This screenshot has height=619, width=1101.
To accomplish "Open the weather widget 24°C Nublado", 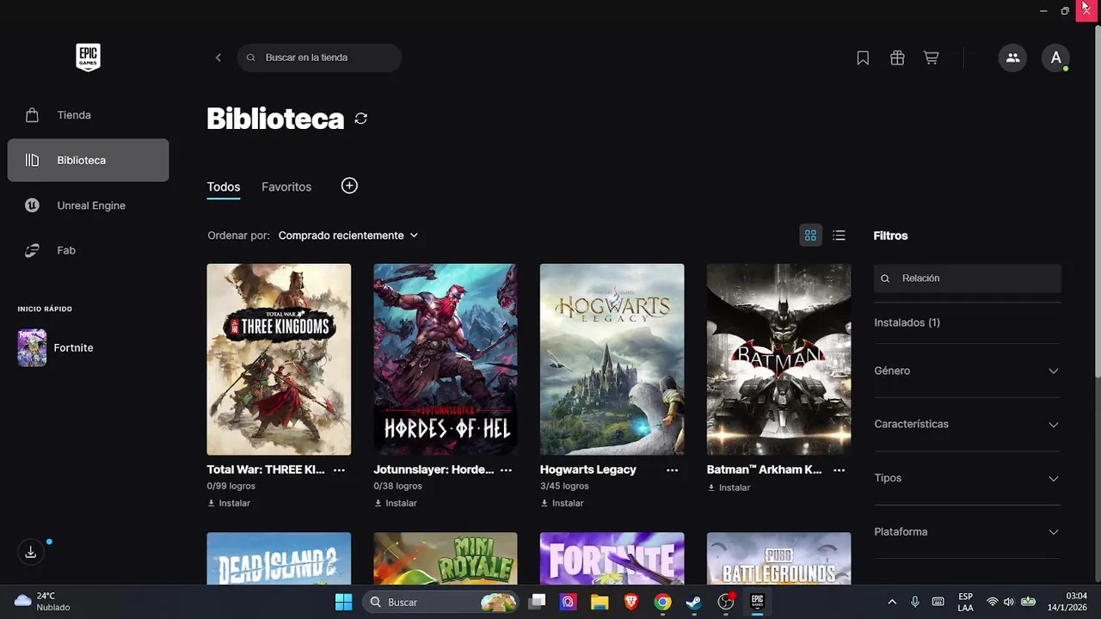I will coord(42,602).
